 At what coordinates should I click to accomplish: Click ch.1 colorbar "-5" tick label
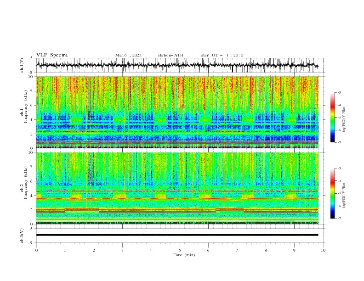pos(339,118)
